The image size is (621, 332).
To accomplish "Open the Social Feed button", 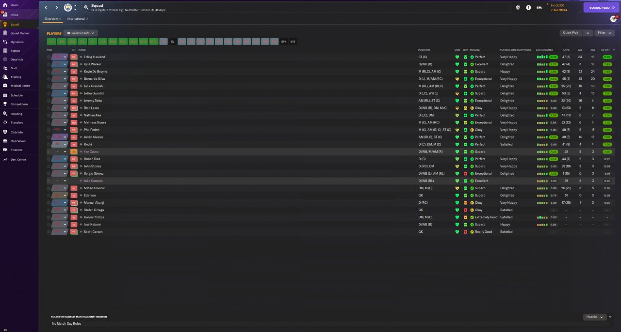I will pos(601,8).
